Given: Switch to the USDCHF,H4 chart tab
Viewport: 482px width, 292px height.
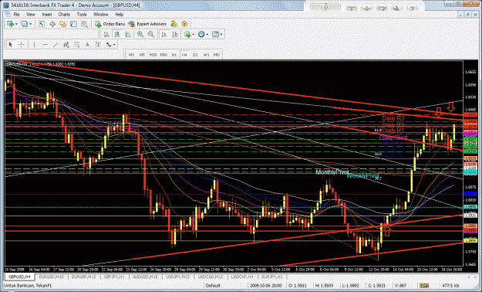Looking at the screenshot, I should [242, 277].
